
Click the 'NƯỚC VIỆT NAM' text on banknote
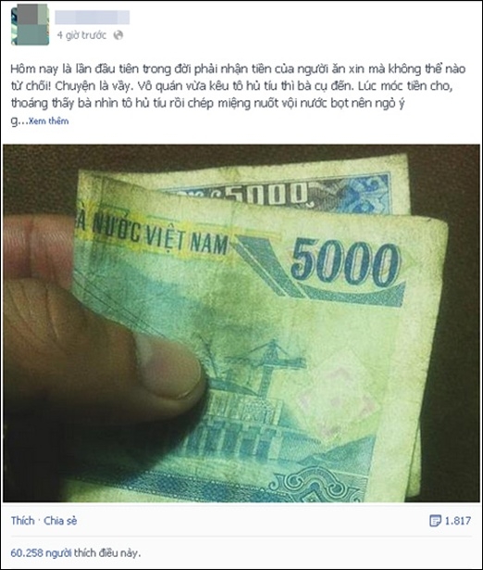click(x=160, y=234)
